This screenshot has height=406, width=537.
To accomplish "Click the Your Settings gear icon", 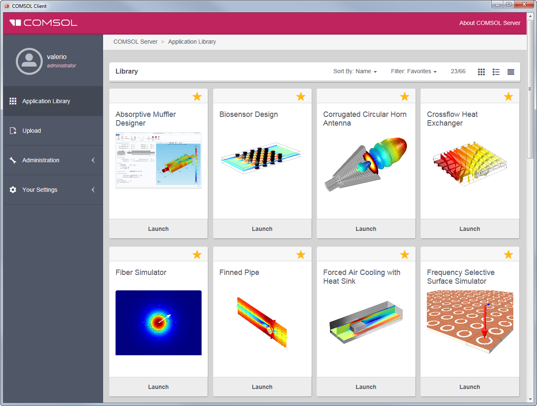I will click(13, 190).
